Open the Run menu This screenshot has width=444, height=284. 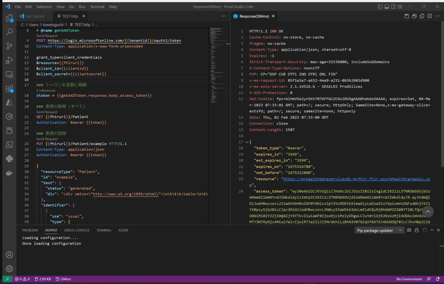pos(82,7)
